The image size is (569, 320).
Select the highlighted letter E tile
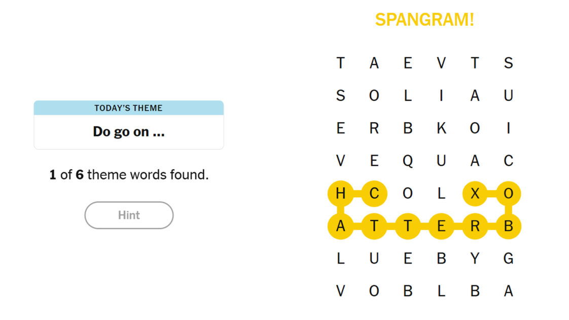[x=441, y=226]
